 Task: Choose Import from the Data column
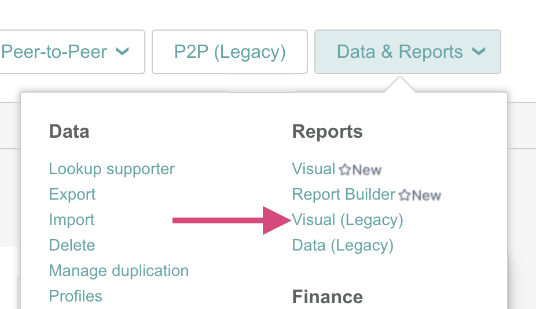click(x=72, y=220)
